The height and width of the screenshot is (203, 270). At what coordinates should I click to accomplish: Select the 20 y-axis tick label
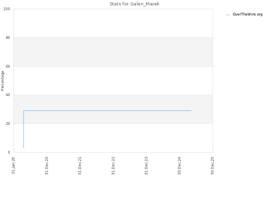point(8,123)
